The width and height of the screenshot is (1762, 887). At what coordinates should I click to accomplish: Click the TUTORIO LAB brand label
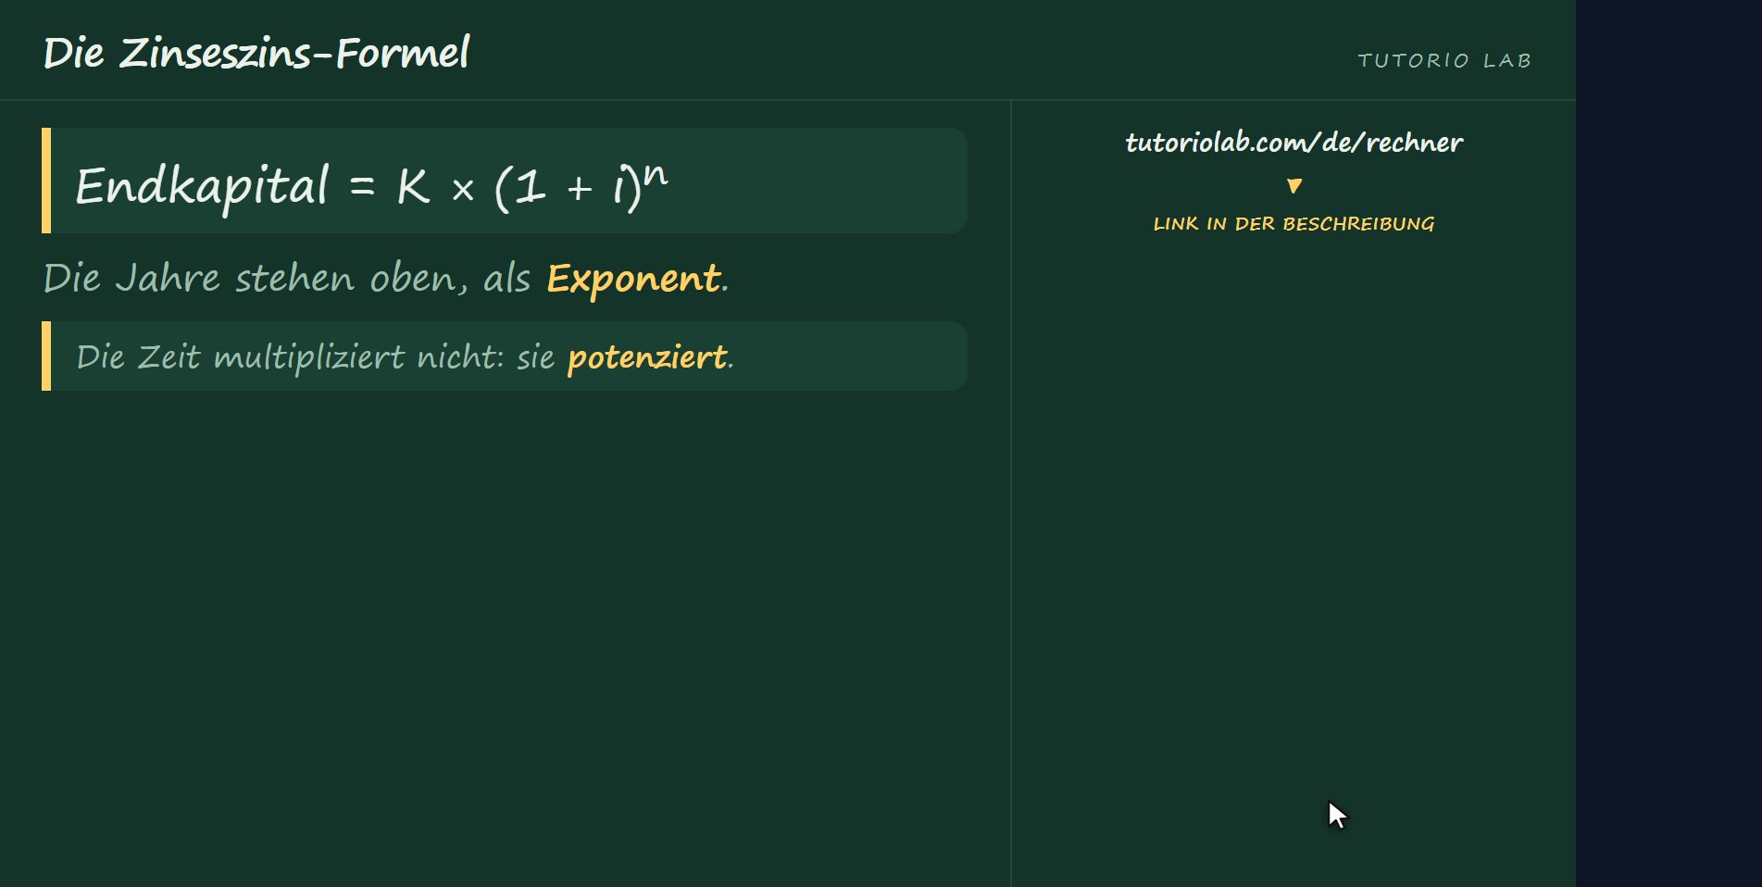(x=1444, y=60)
